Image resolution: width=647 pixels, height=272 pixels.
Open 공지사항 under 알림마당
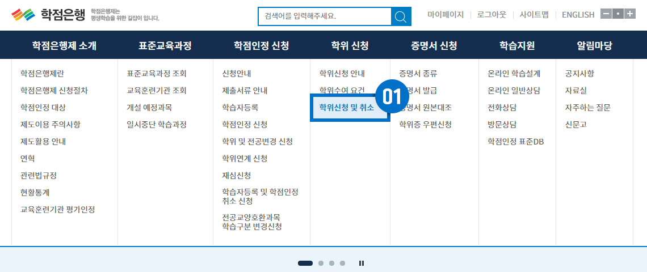click(x=579, y=74)
